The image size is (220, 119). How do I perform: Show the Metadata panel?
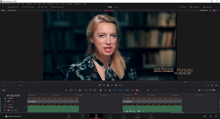click(195, 7)
